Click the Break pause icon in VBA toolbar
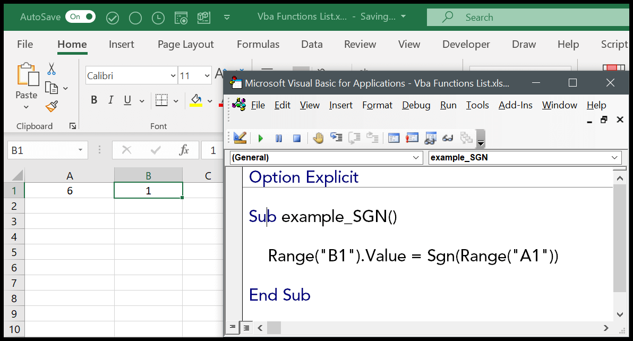Viewport: 633px width, 341px height. pyautogui.click(x=279, y=138)
